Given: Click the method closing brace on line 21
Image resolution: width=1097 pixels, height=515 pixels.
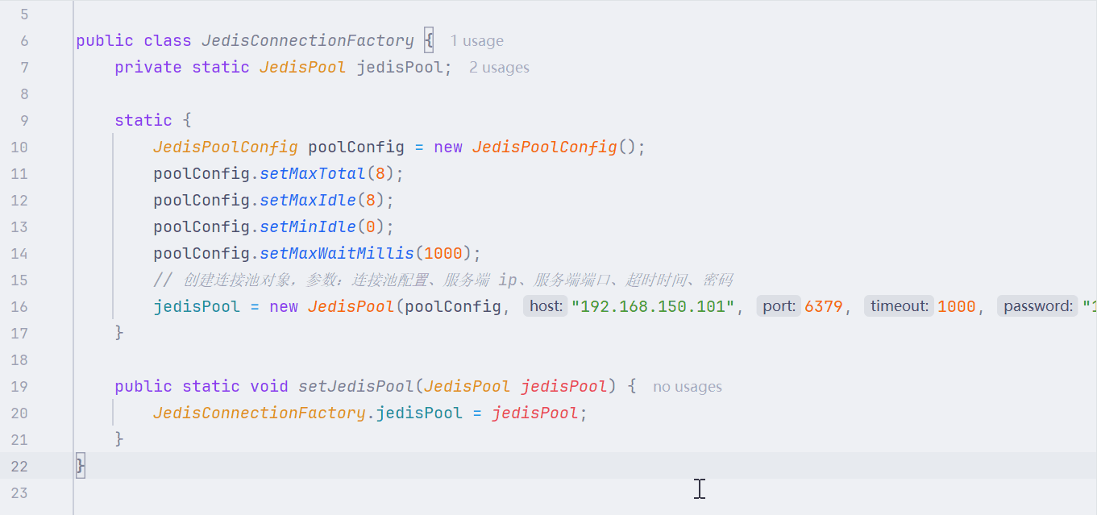Looking at the screenshot, I should (x=119, y=440).
